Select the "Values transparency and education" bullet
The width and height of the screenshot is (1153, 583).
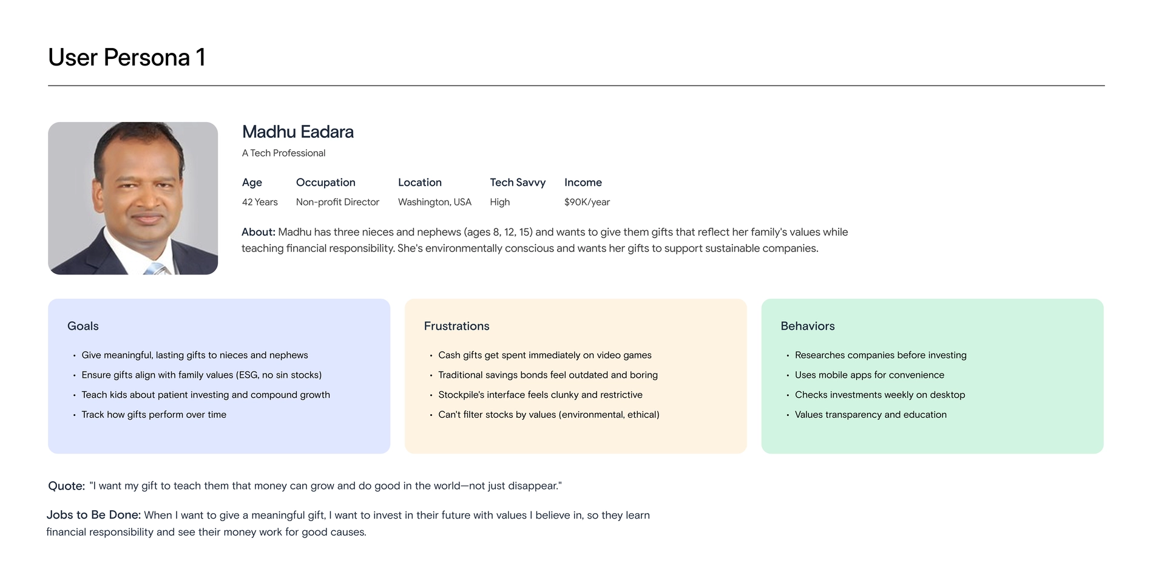click(870, 415)
